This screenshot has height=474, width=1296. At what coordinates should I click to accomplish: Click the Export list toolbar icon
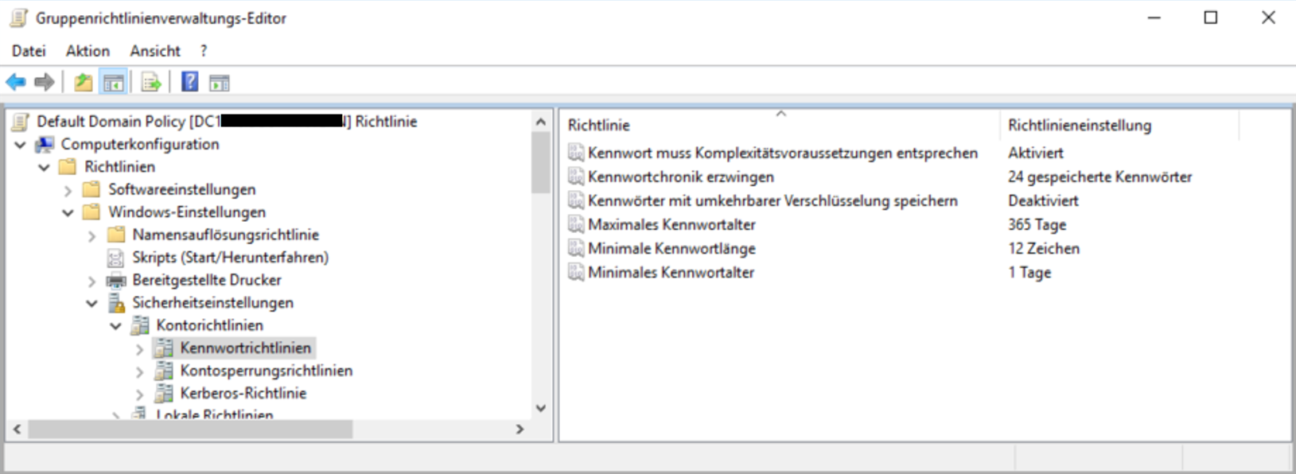pos(151,82)
